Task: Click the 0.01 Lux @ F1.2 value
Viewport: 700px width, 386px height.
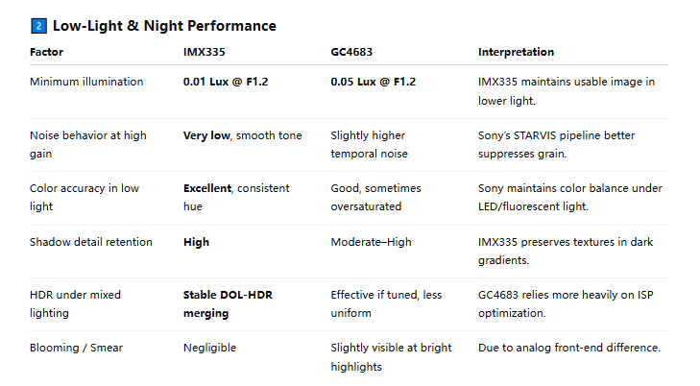Action: 226,82
